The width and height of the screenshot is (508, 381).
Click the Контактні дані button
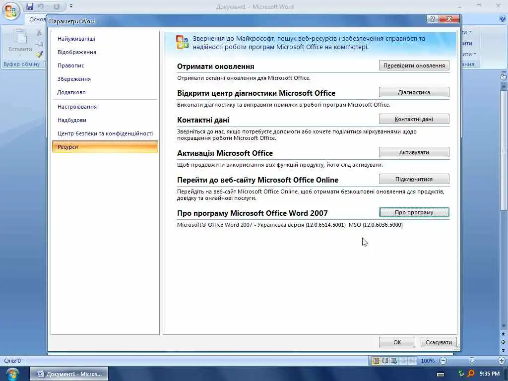pyautogui.click(x=414, y=119)
